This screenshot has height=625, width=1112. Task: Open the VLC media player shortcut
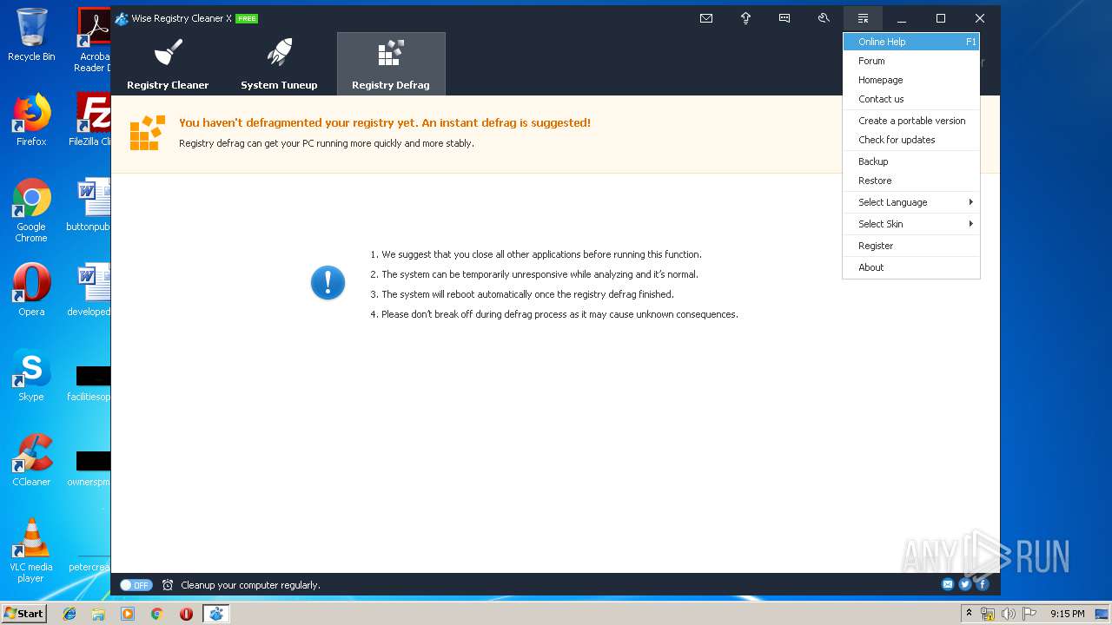tap(31, 550)
